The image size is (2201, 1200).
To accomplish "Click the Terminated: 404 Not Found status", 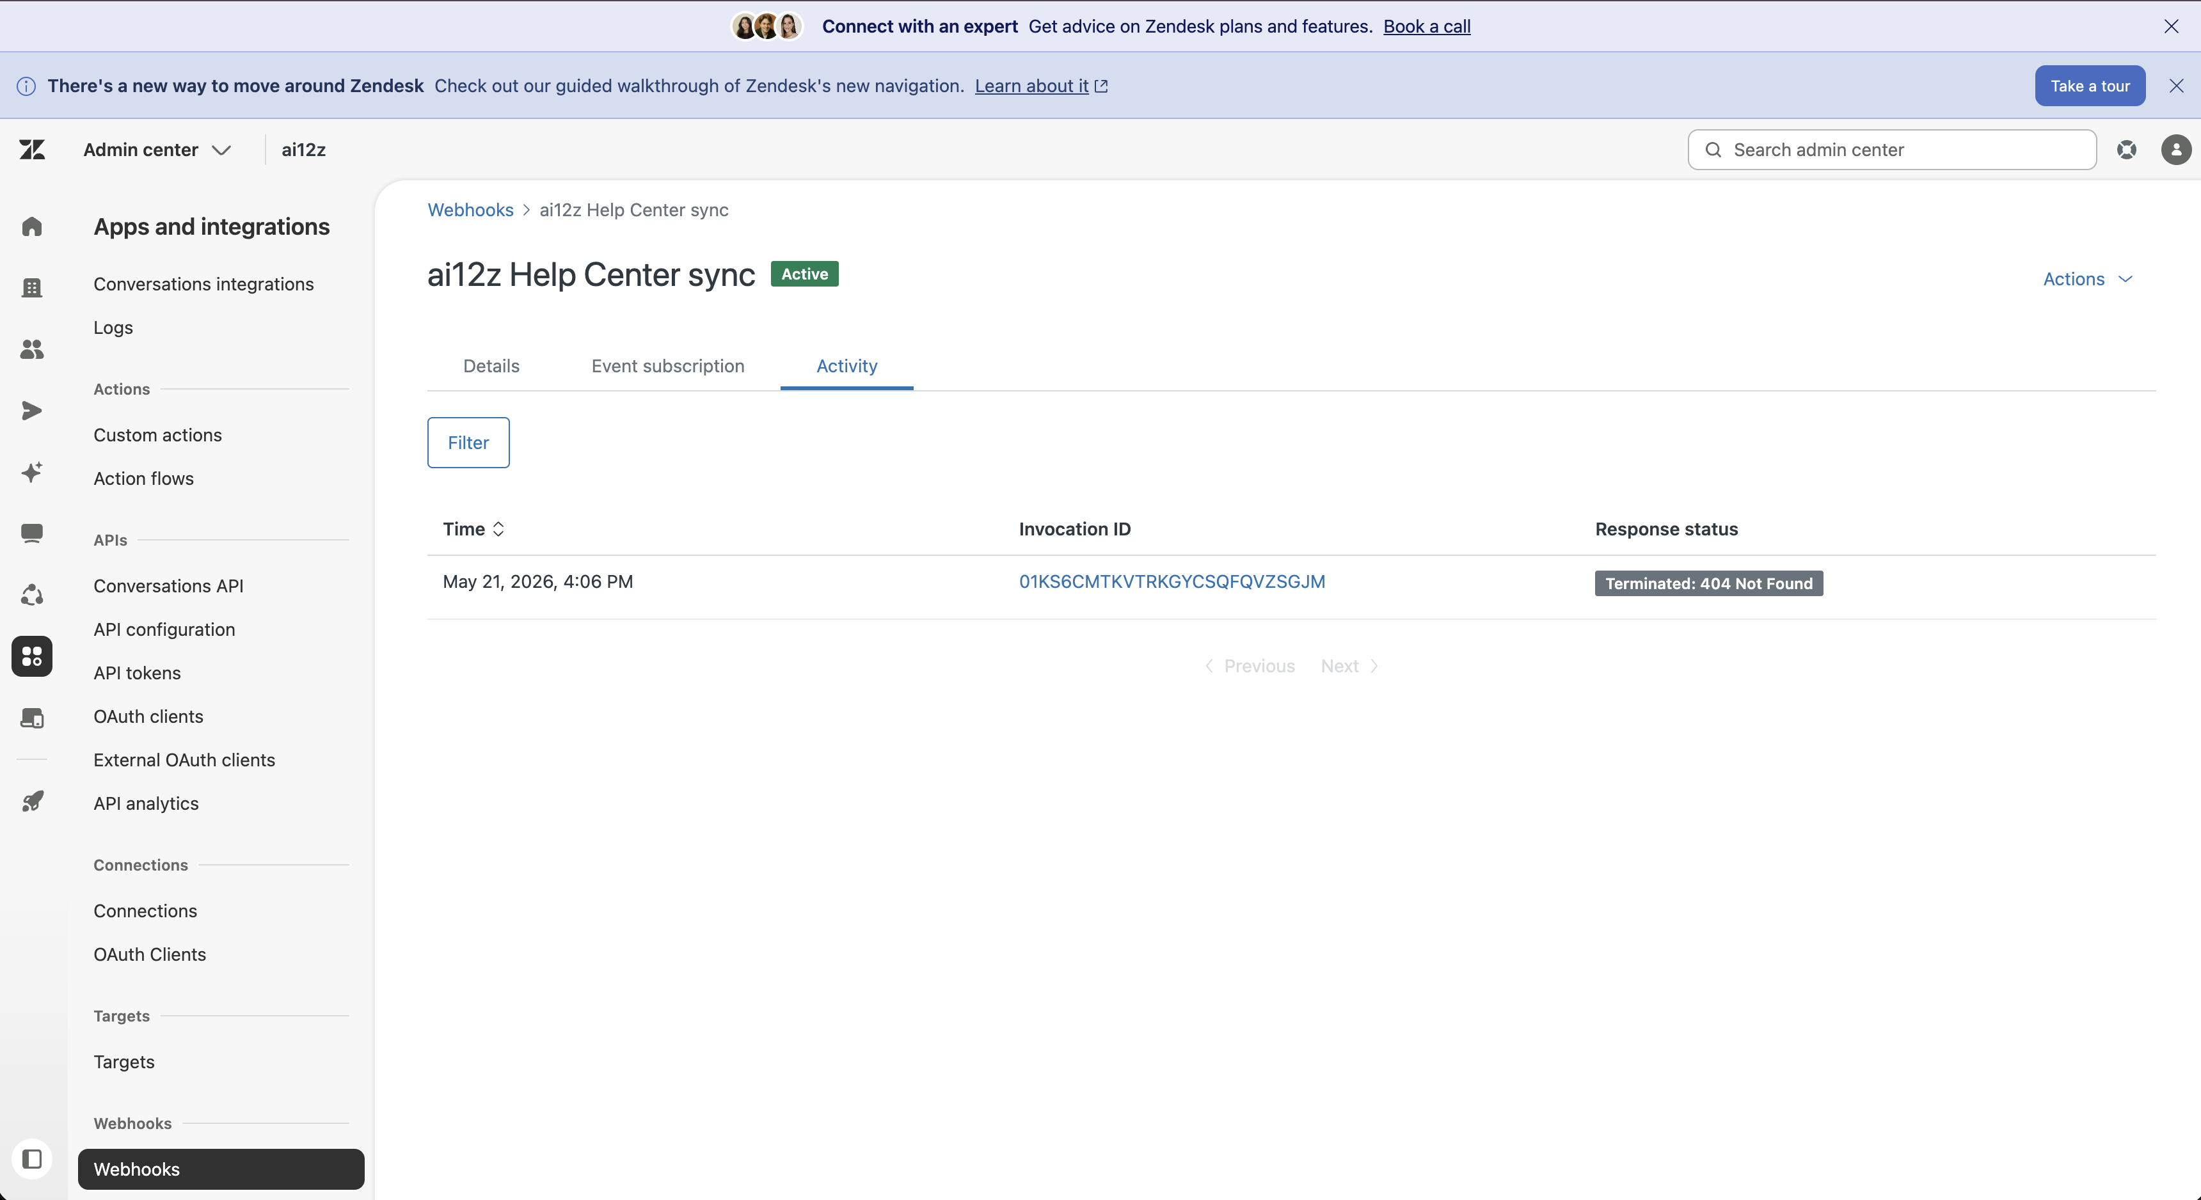I will pos(1708,583).
